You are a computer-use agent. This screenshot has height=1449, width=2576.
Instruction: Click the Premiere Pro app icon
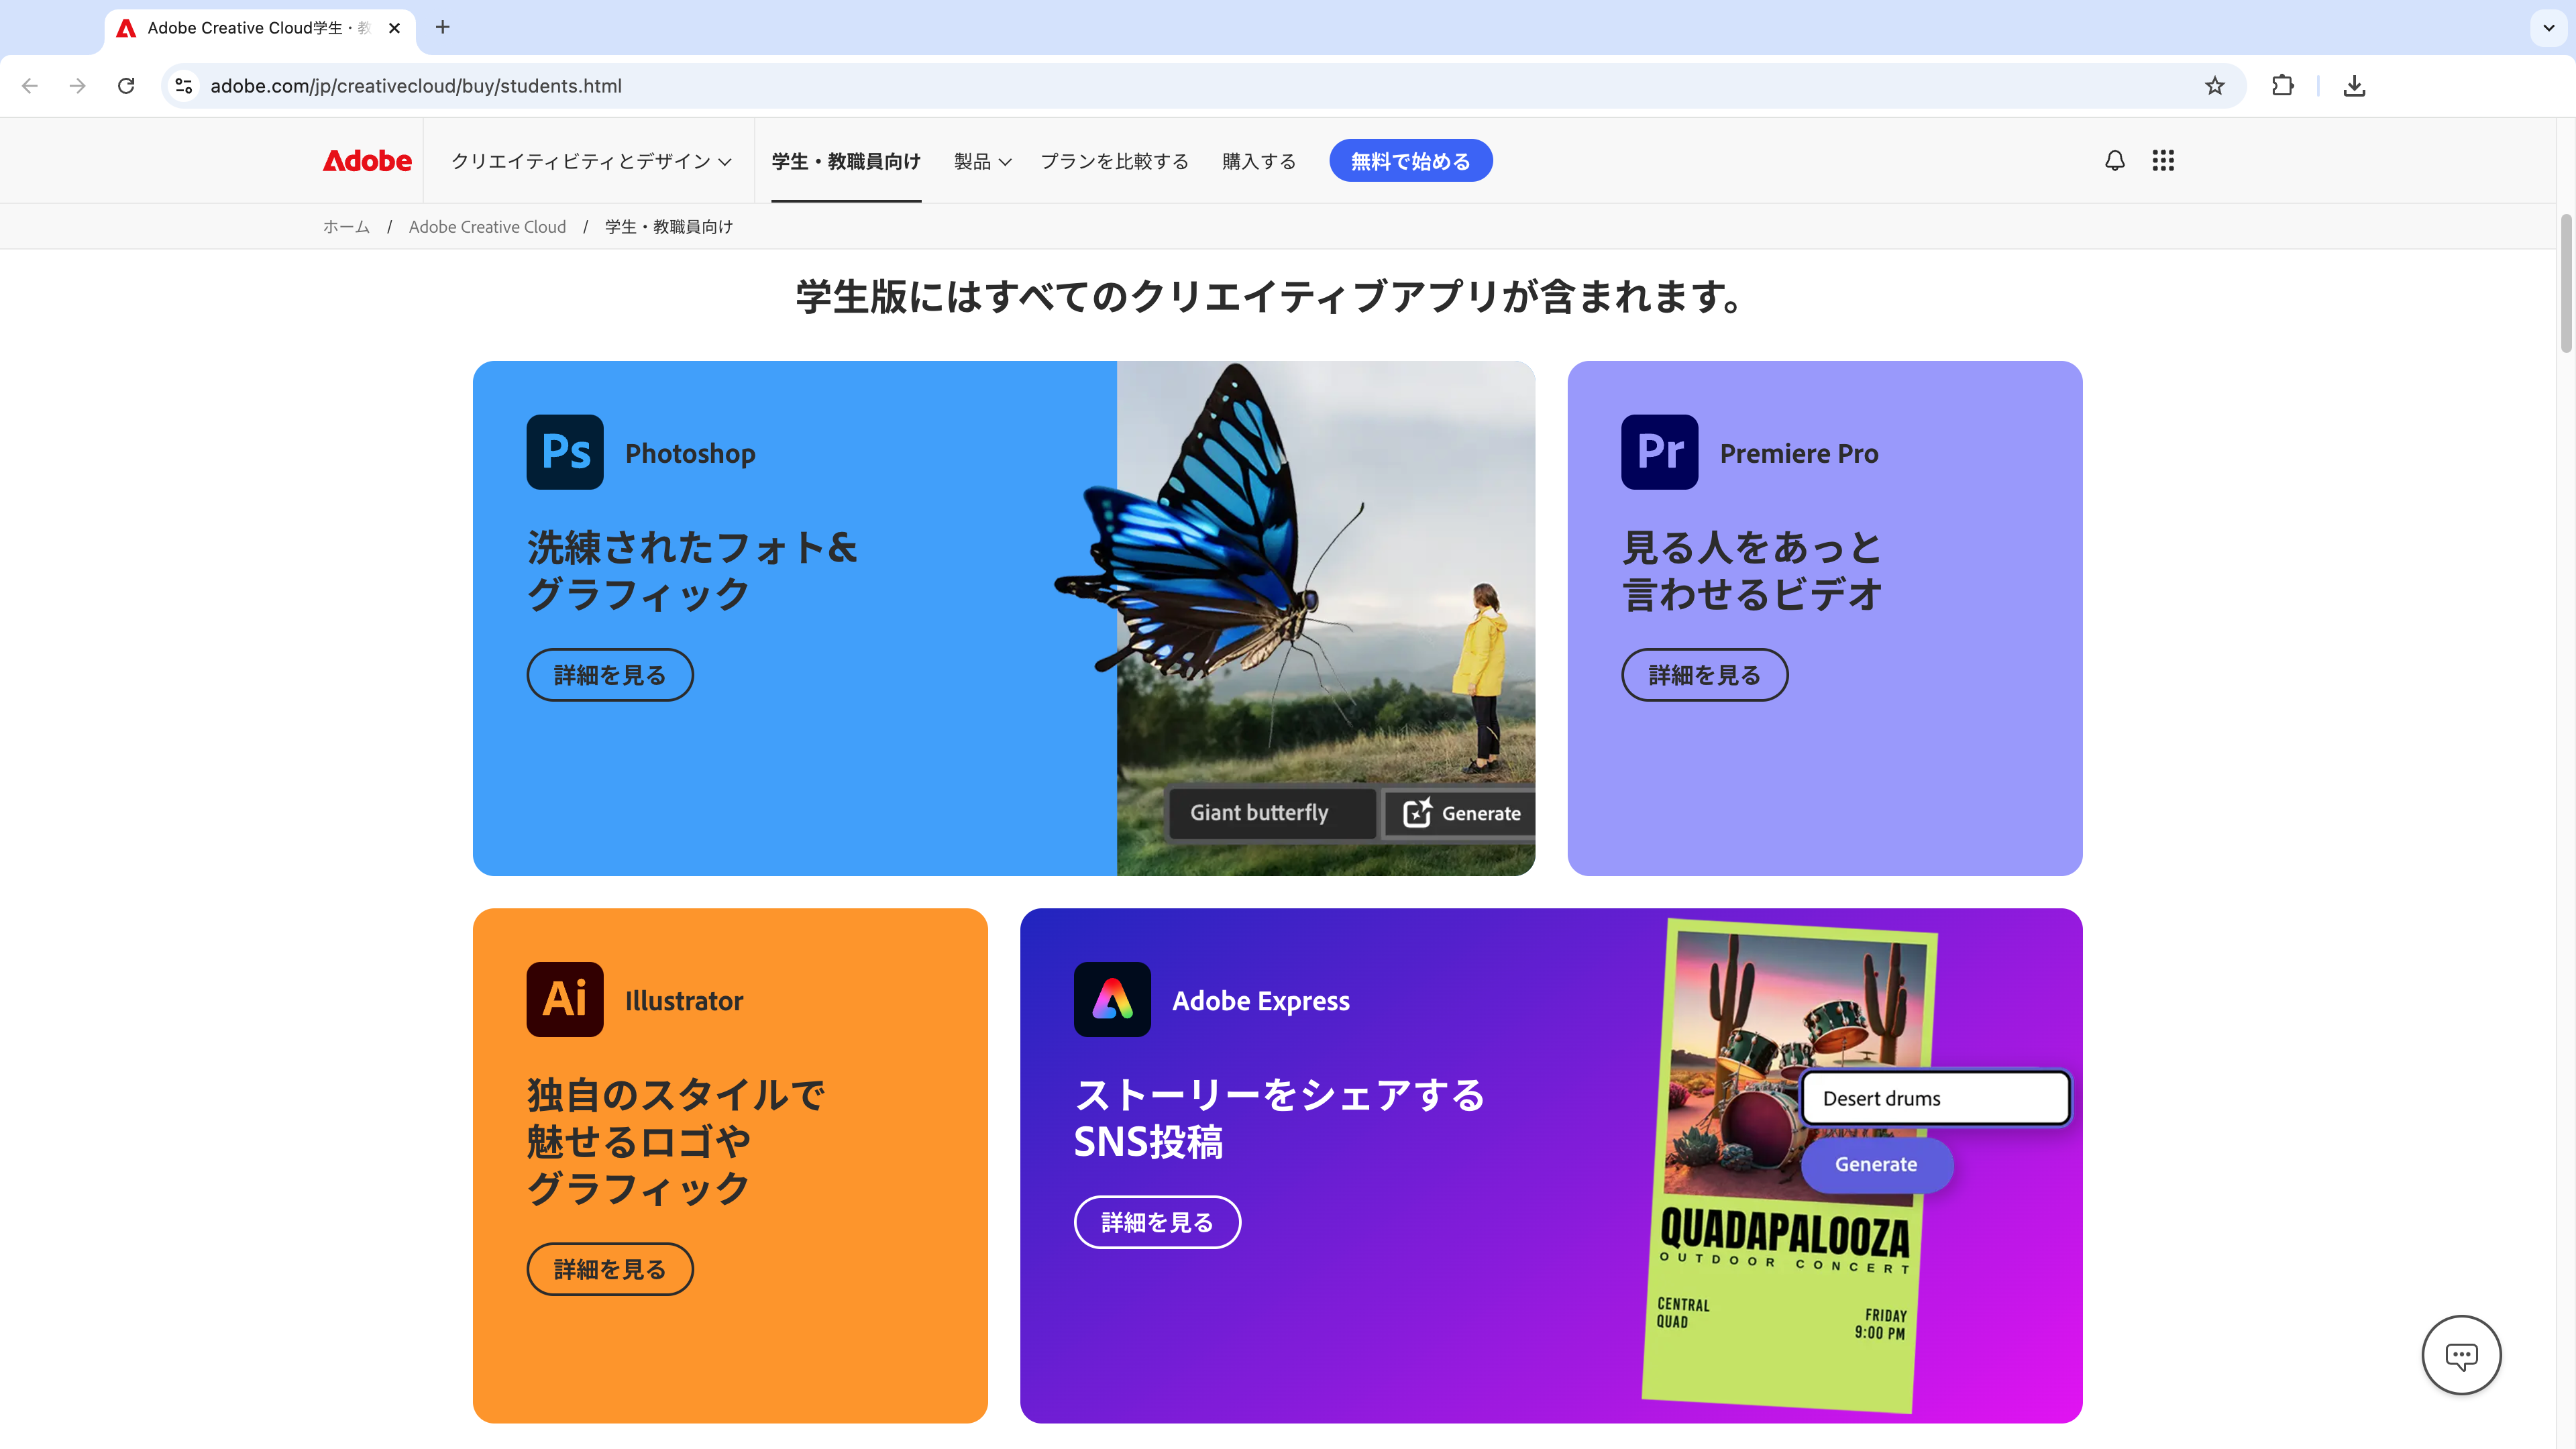tap(1660, 451)
